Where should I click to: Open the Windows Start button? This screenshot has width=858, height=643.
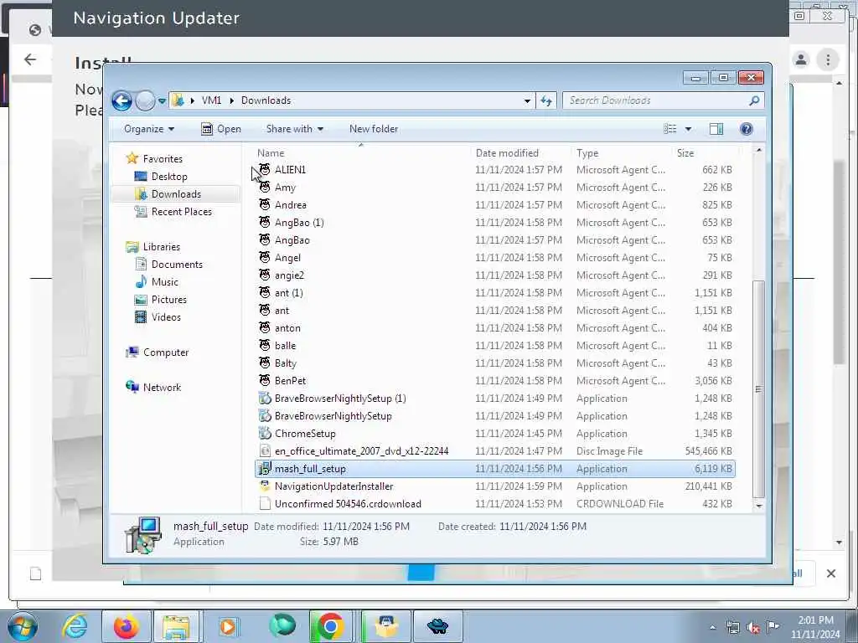23,626
